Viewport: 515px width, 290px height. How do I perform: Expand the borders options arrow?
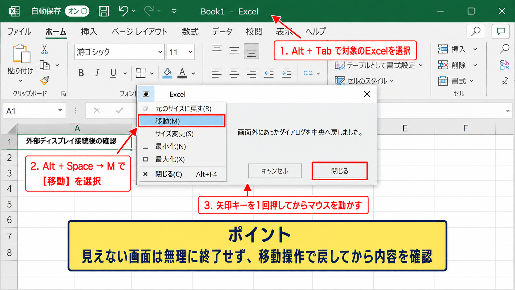tap(152, 73)
